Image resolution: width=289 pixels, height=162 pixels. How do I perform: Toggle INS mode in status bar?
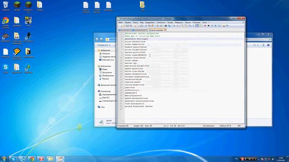(x=239, y=126)
